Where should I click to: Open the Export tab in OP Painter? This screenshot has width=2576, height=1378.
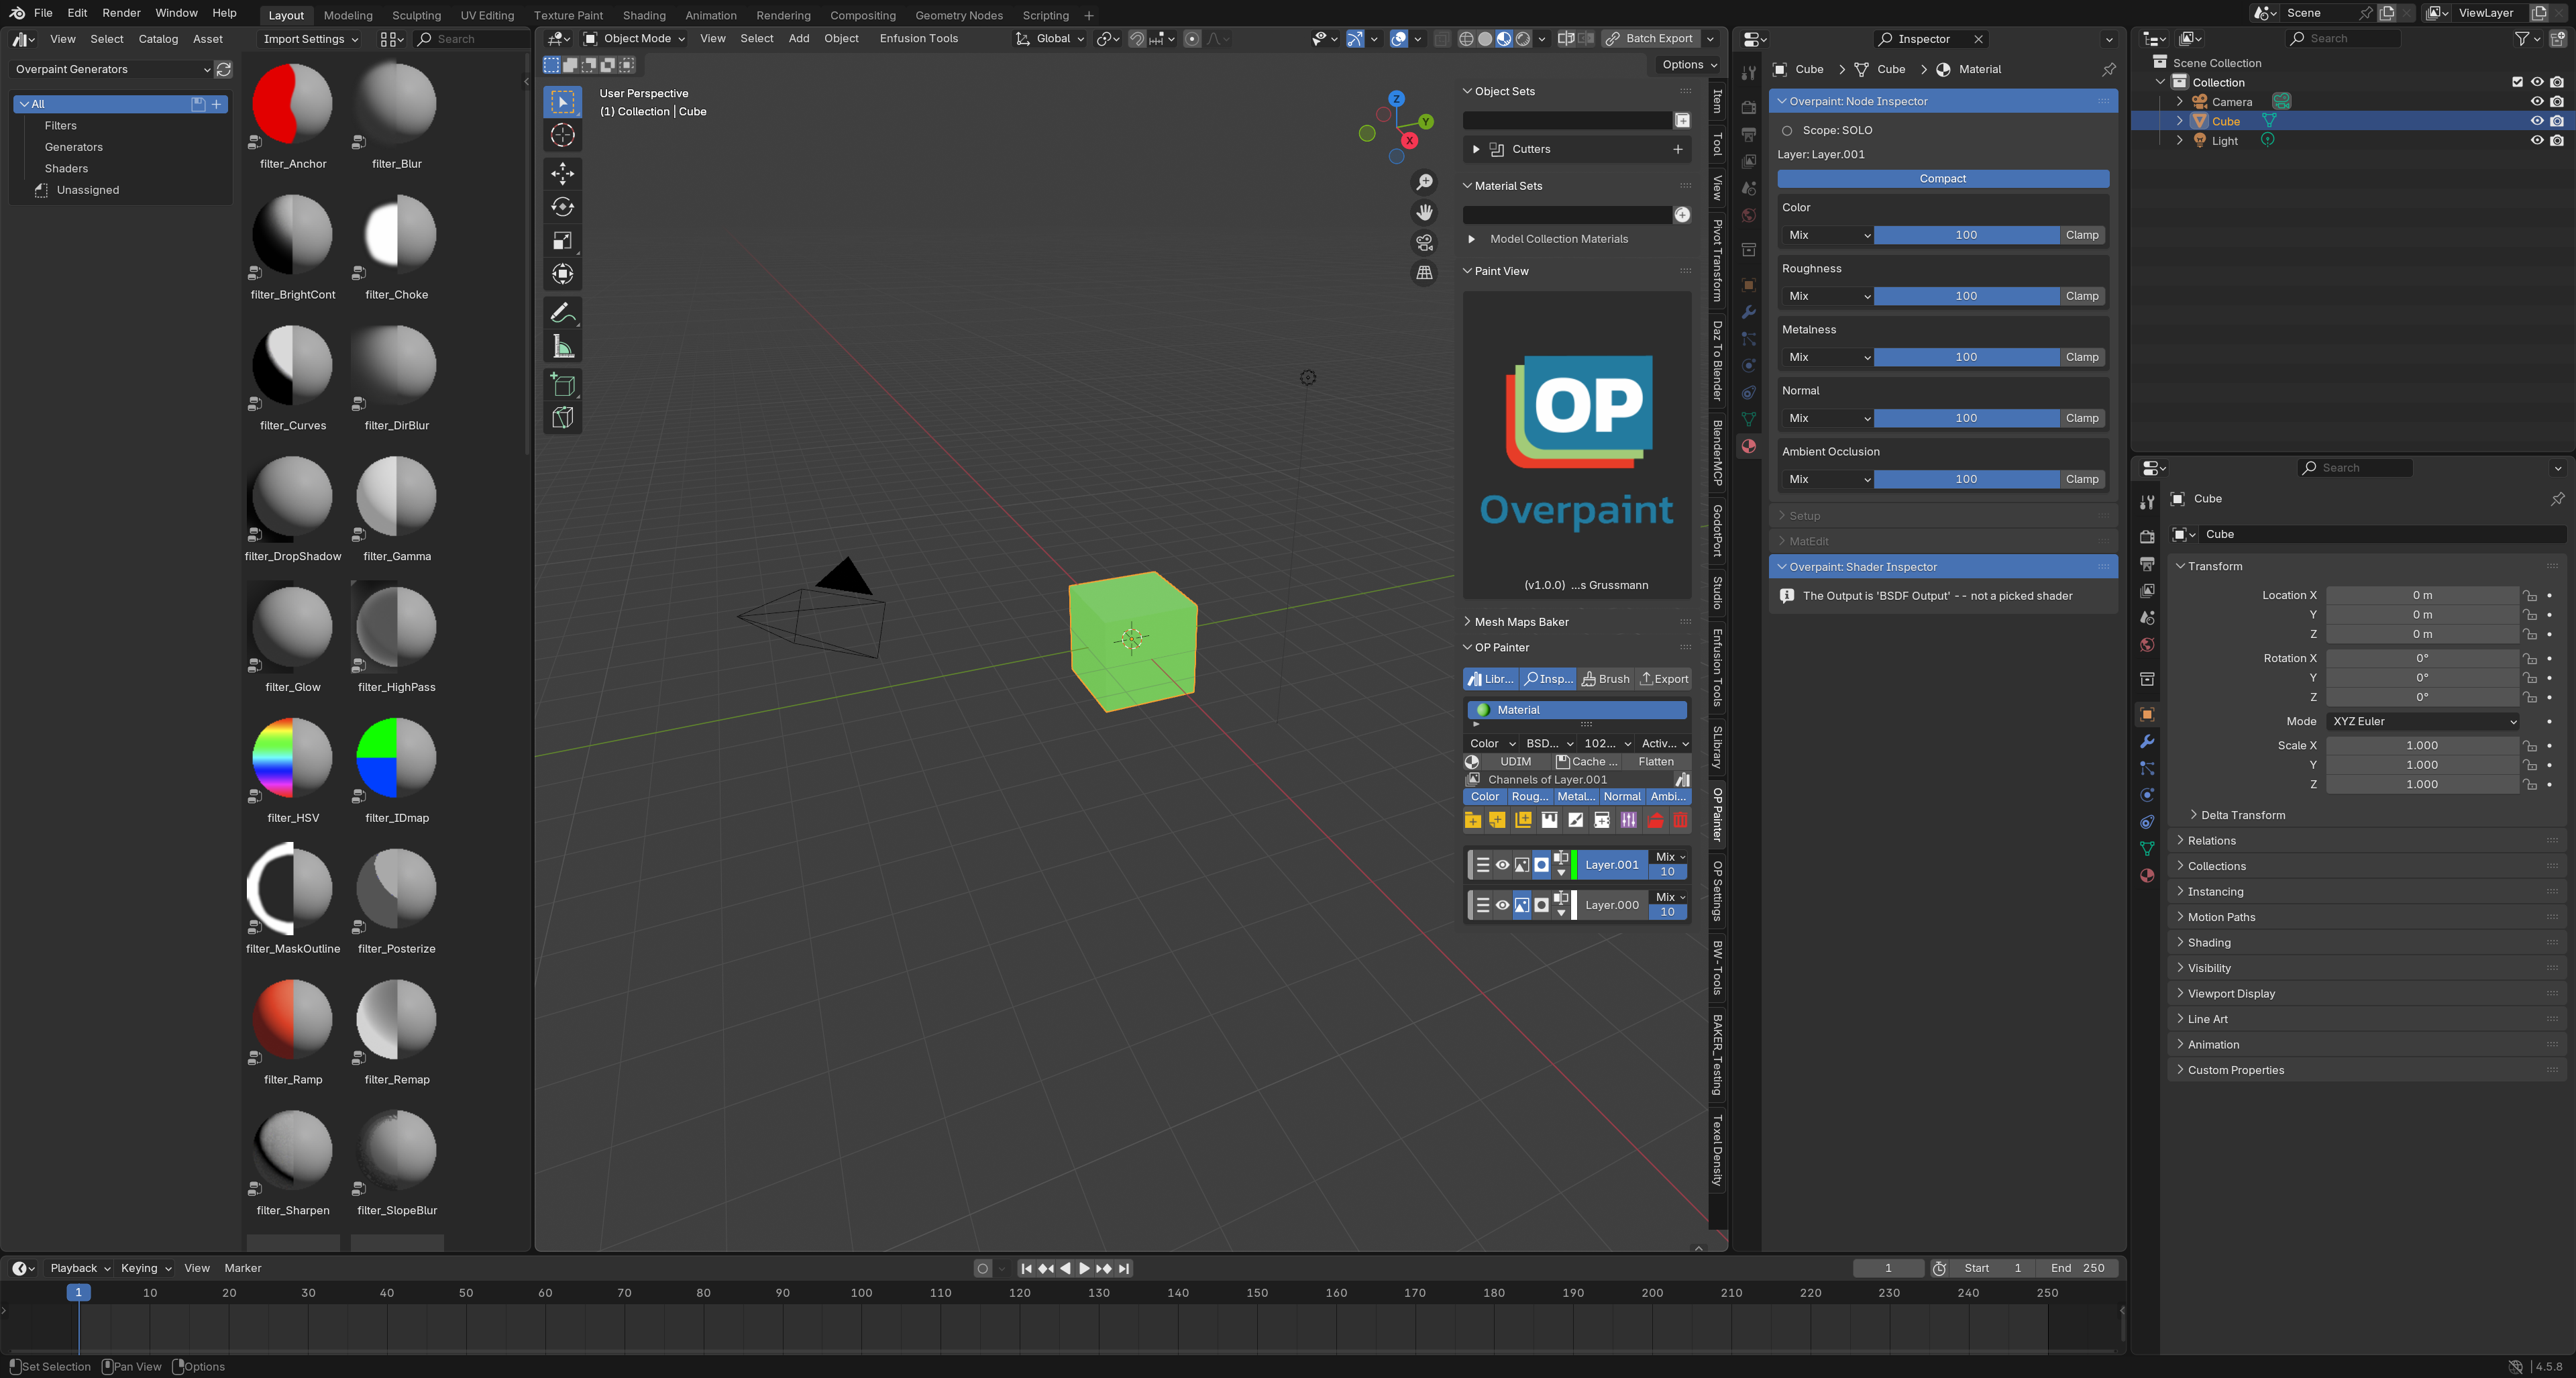(1664, 679)
